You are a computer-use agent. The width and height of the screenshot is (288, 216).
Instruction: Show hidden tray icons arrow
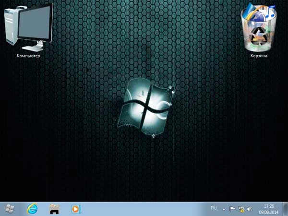tap(224, 209)
